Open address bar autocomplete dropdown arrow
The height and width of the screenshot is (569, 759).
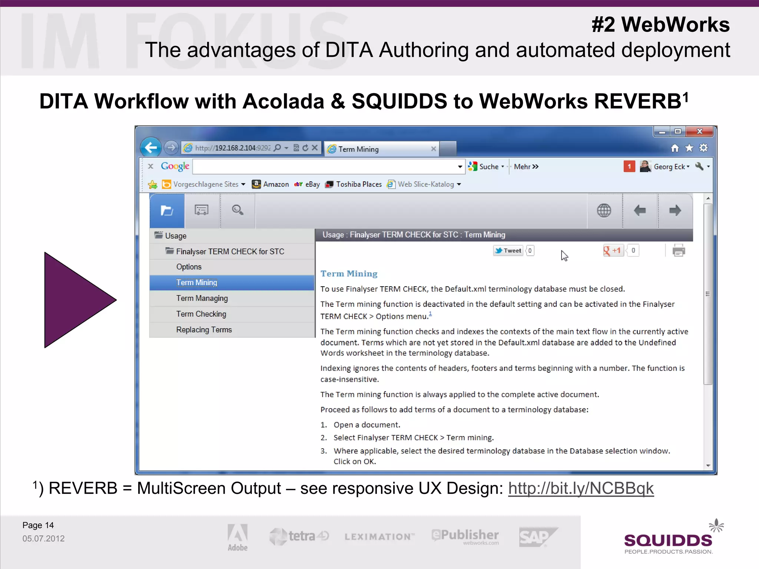pyautogui.click(x=286, y=148)
